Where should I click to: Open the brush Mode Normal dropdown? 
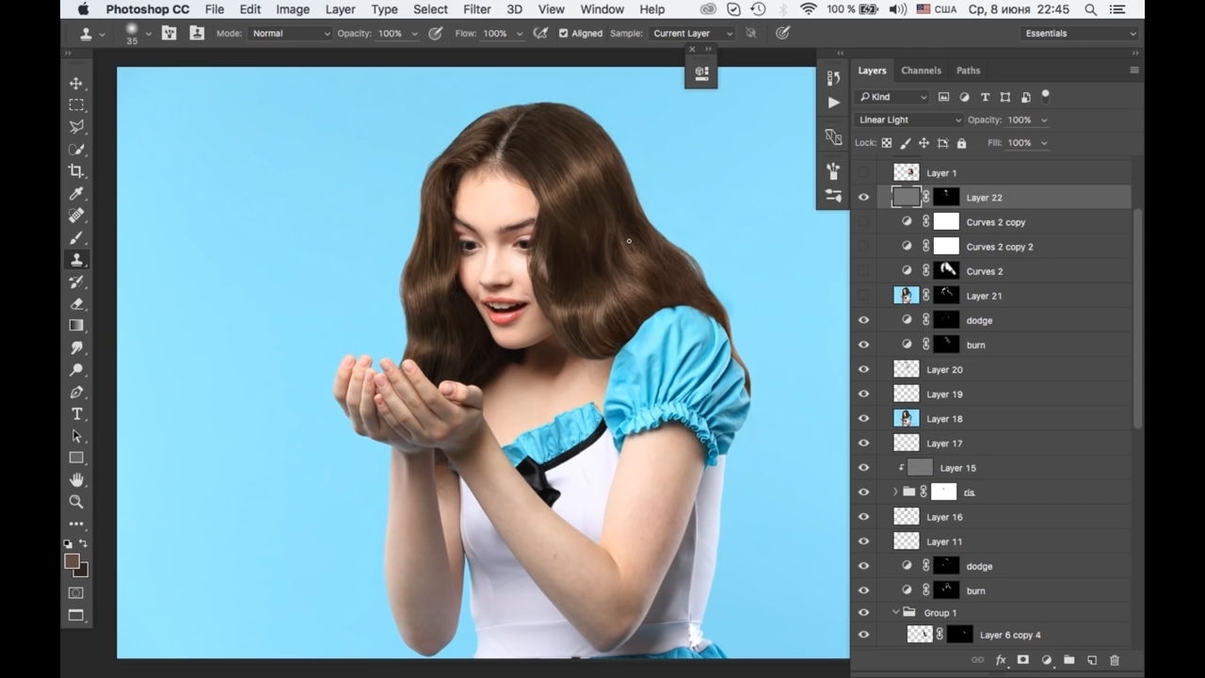(291, 33)
